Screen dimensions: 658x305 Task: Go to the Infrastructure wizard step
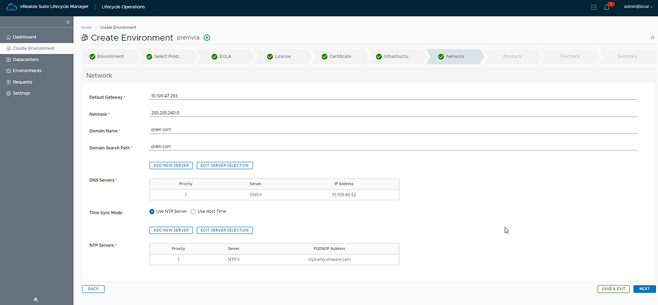397,57
